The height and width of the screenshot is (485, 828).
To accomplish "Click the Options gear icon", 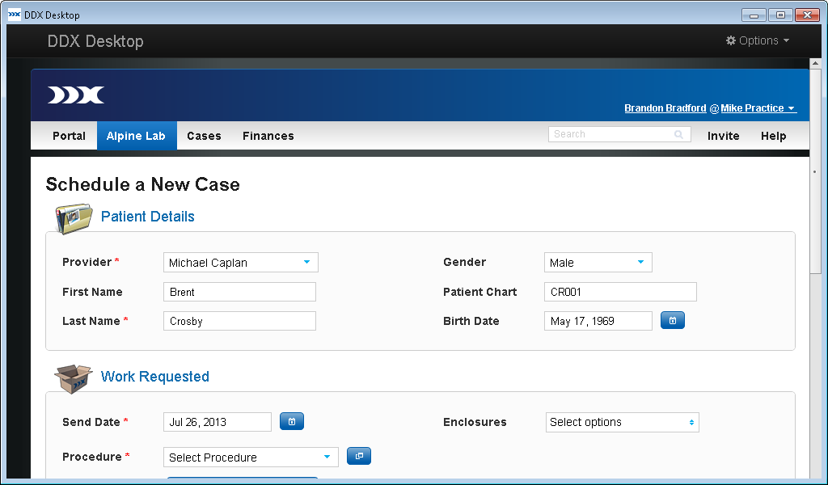I will tap(731, 40).
